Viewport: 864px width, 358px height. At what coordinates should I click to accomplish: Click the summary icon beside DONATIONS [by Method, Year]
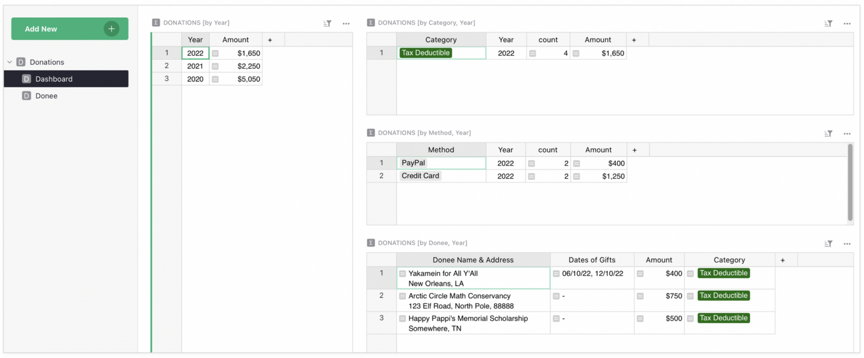[x=371, y=133]
